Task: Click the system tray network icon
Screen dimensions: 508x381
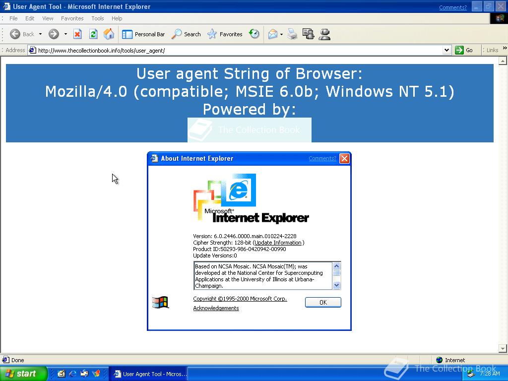Action: 471,374
